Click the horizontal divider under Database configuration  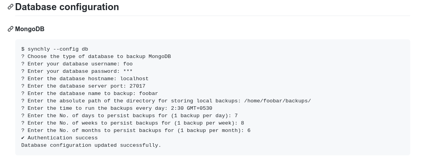pyautogui.click(x=212, y=16)
